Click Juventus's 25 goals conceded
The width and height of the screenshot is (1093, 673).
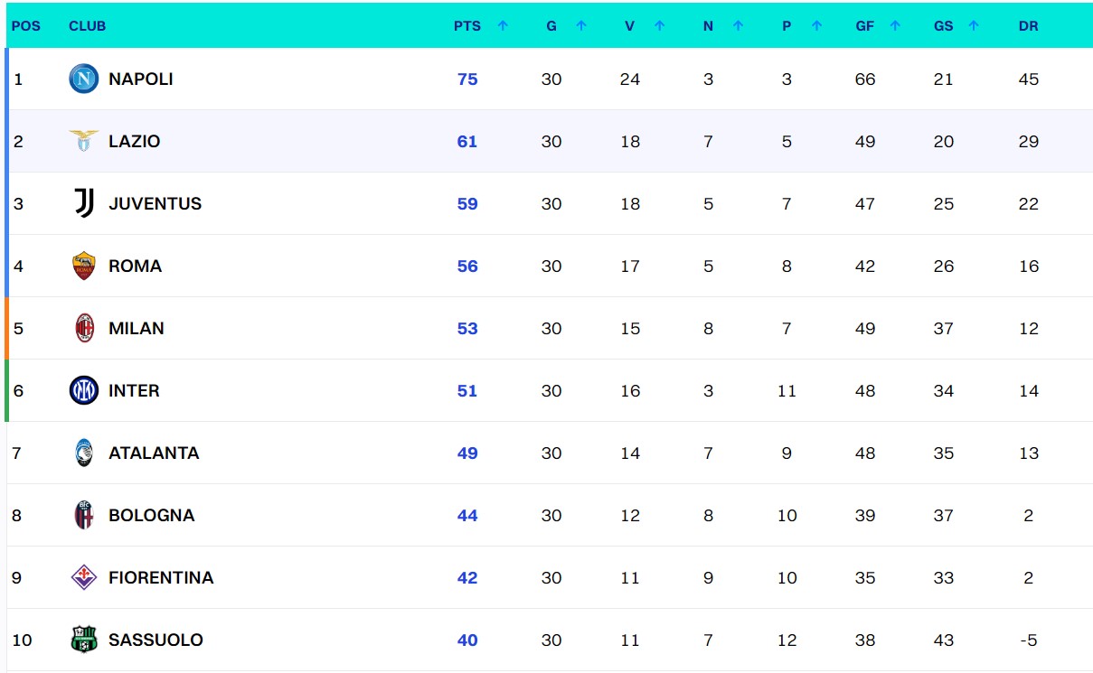point(944,203)
